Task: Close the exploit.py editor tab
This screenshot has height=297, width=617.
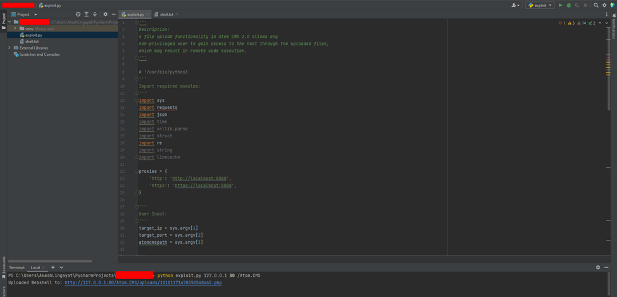Action: (147, 14)
